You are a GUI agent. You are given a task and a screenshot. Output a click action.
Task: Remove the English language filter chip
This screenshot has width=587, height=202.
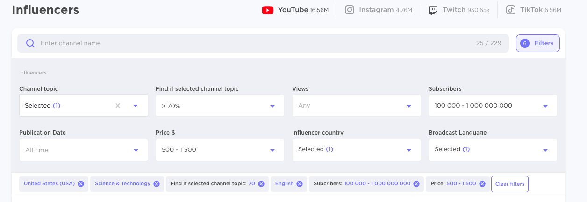pyautogui.click(x=300, y=184)
